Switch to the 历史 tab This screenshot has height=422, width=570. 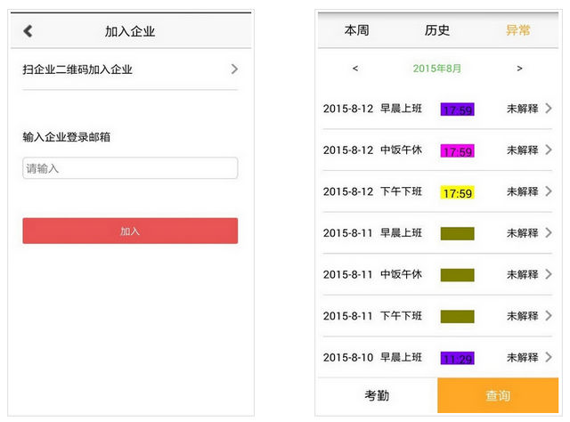[x=437, y=30]
